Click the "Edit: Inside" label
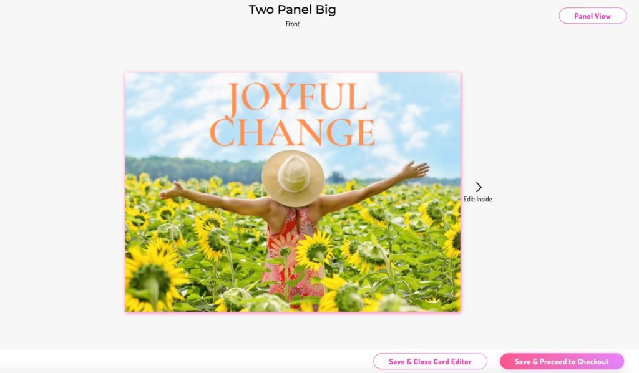639x373 pixels. coord(477,199)
